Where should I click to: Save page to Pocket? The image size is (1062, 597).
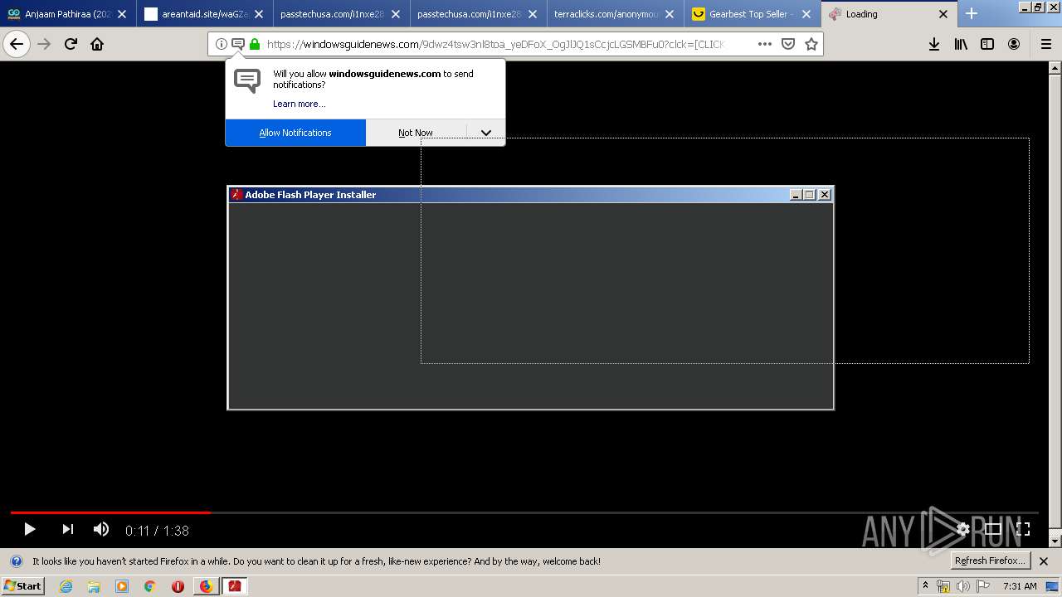[788, 44]
